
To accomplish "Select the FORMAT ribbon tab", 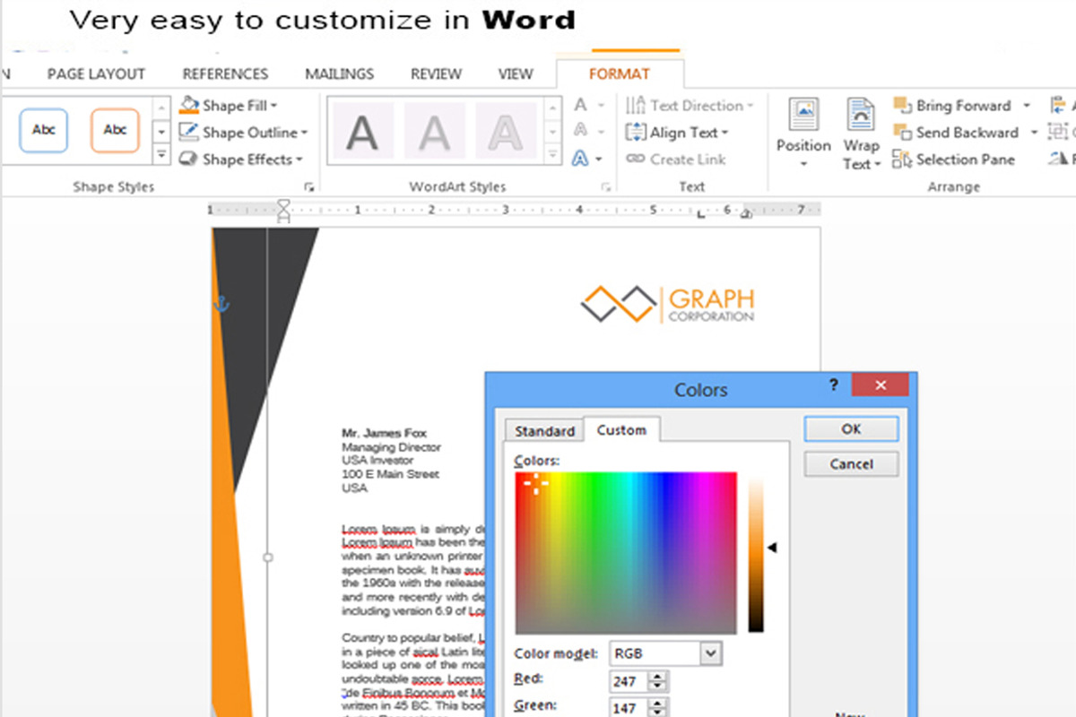I will (x=620, y=74).
